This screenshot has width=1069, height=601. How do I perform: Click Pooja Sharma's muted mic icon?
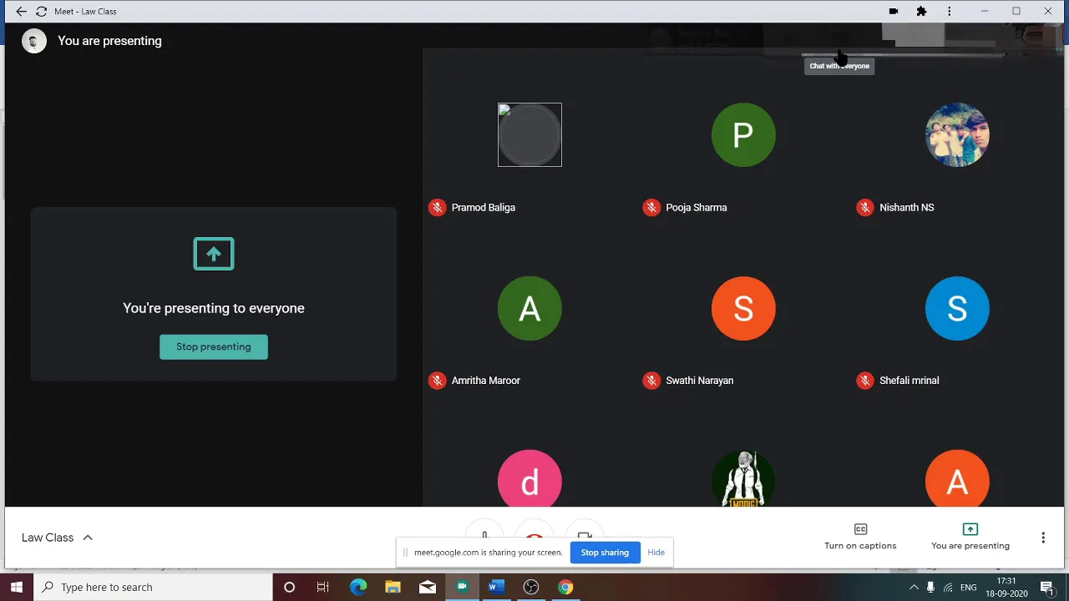tap(651, 208)
